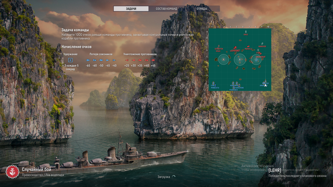Click the "-50" score value
Screen dimensions: 333x187
pyautogui.click(x=101, y=66)
